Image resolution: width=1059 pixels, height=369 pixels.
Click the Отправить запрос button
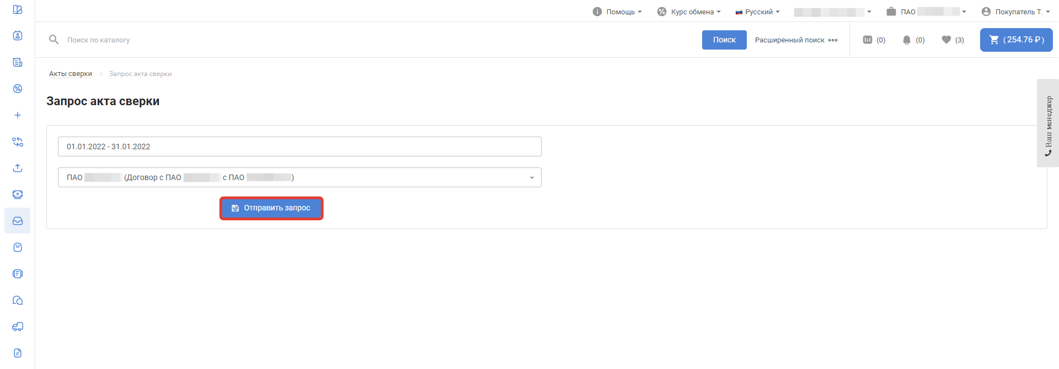click(x=271, y=208)
